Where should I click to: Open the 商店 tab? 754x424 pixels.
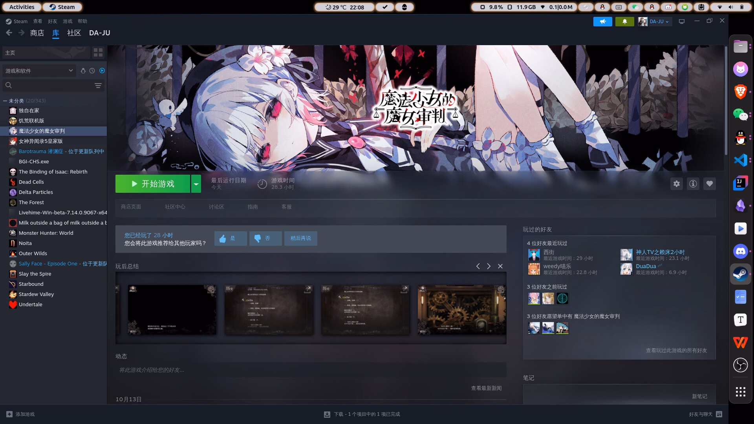(x=37, y=33)
